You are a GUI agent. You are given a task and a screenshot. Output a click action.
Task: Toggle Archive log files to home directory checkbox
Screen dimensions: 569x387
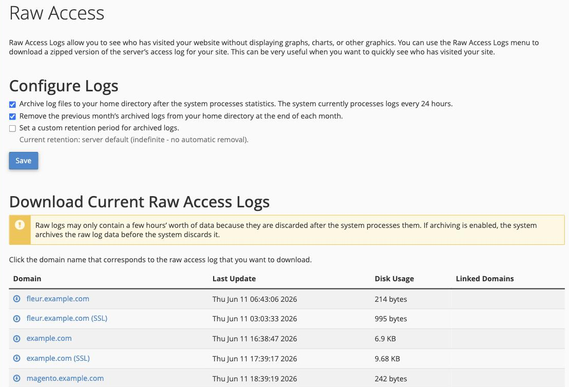pos(12,105)
